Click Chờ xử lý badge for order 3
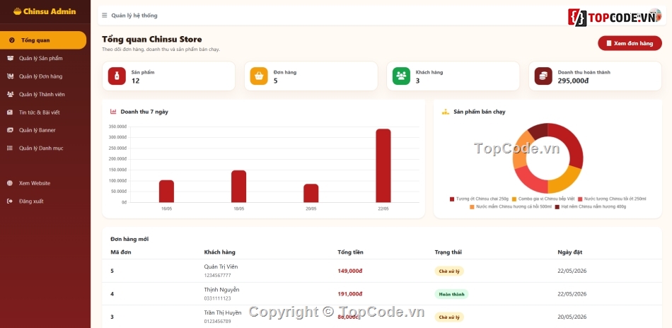 tap(449, 317)
